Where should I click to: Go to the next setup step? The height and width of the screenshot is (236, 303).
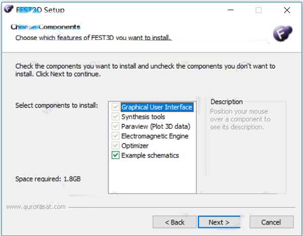coord(219,222)
